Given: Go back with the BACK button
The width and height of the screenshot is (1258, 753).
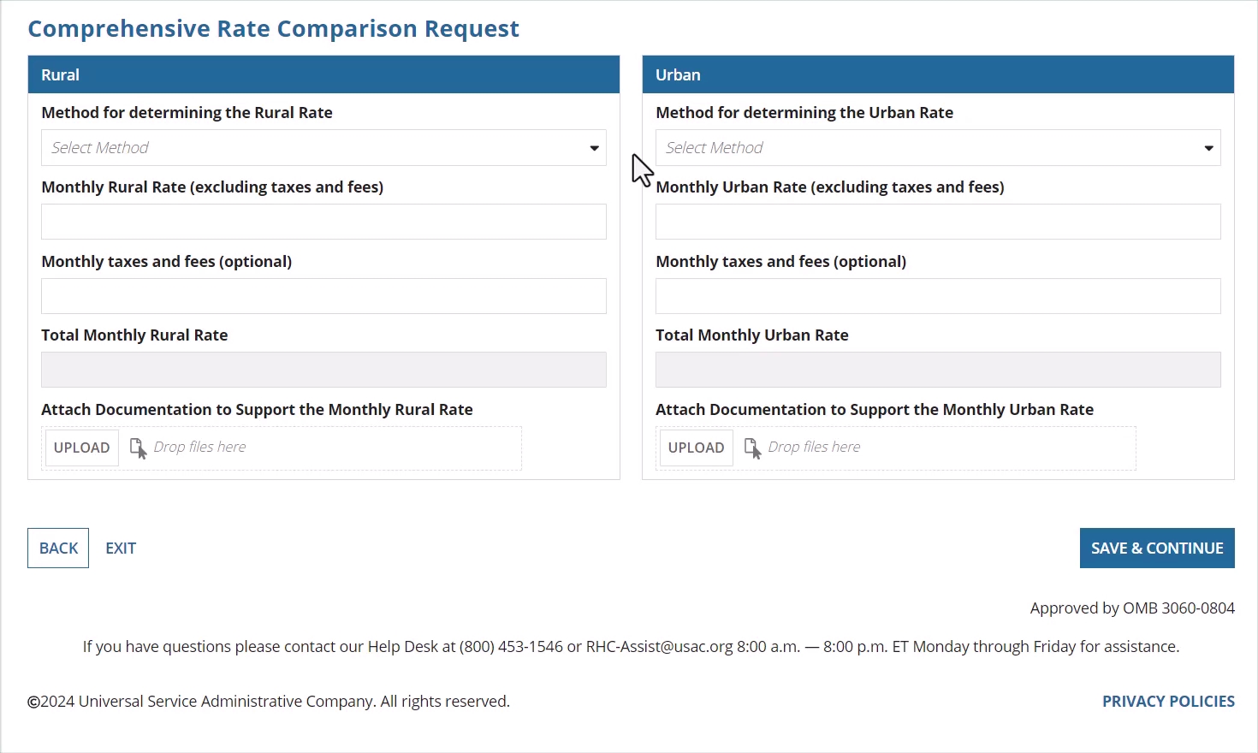Looking at the screenshot, I should 58,548.
